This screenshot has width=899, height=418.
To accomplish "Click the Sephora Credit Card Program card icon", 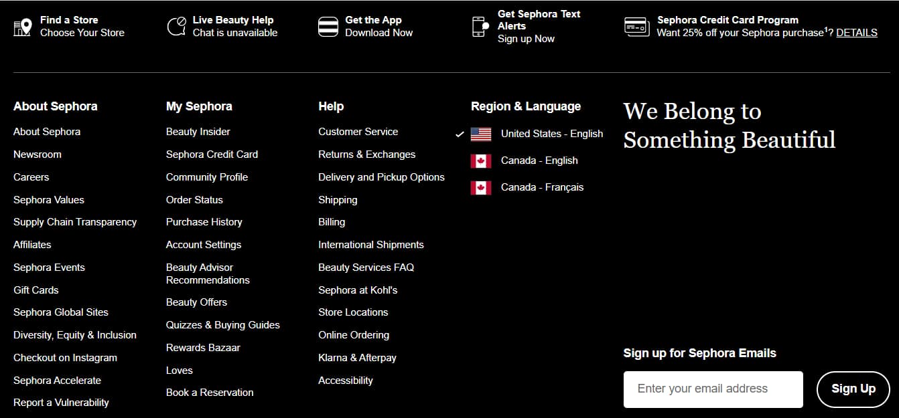I will click(636, 27).
